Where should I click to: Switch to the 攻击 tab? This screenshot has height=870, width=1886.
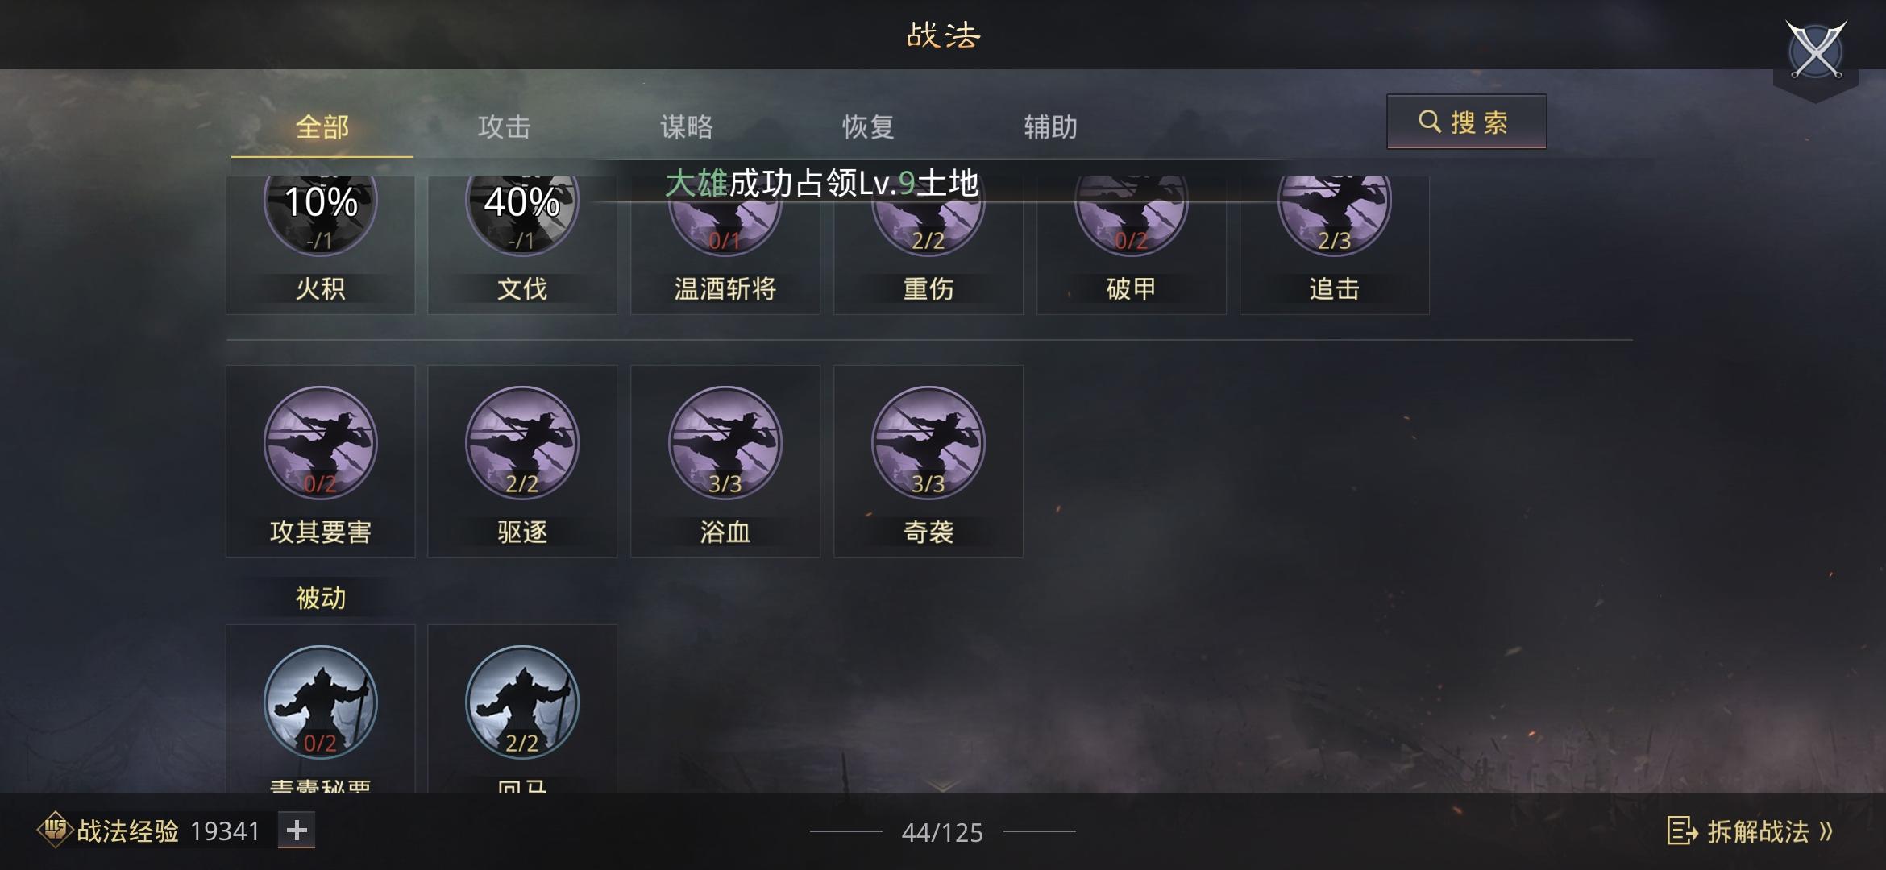(x=504, y=126)
